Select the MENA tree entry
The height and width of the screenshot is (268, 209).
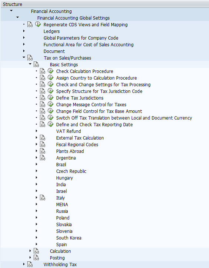(x=62, y=205)
